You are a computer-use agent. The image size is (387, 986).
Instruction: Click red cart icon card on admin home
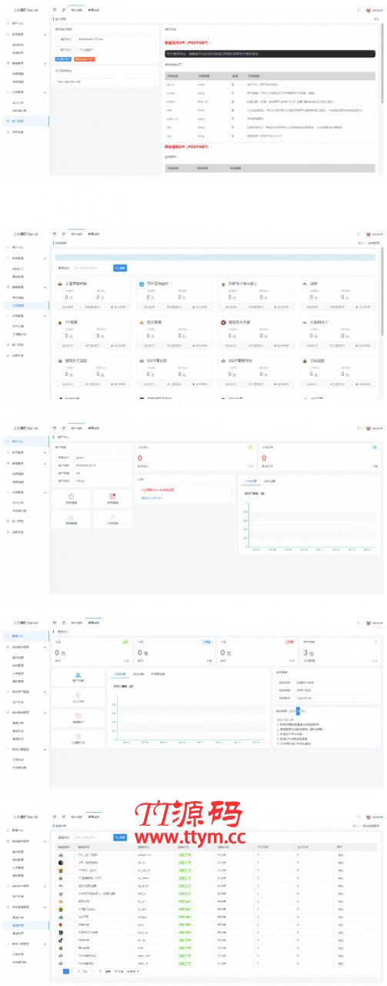pyautogui.click(x=79, y=718)
